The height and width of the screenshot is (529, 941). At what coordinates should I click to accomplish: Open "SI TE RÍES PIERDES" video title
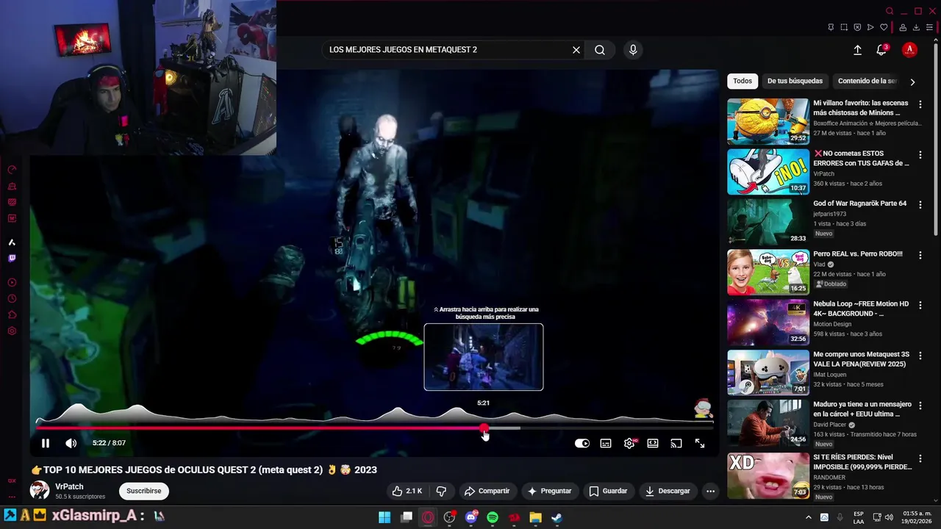[x=862, y=461]
